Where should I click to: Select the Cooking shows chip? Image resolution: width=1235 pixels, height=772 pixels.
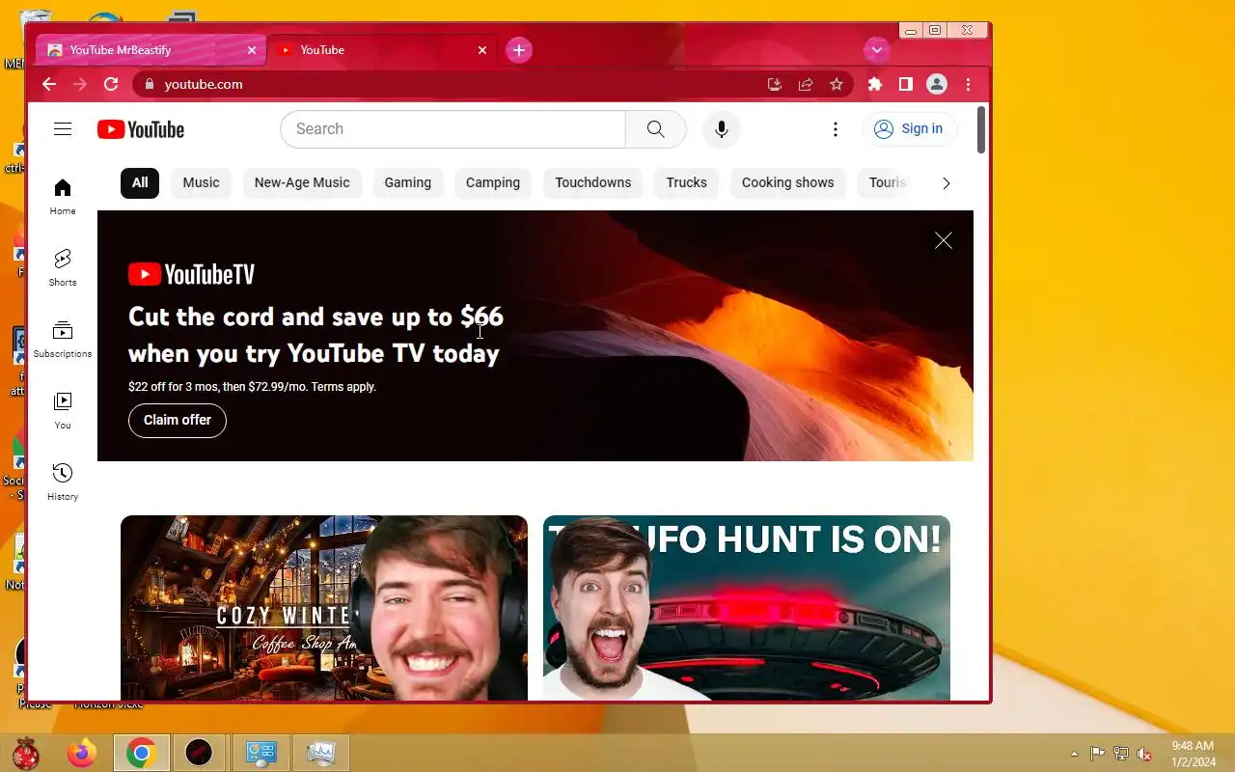pyautogui.click(x=788, y=182)
